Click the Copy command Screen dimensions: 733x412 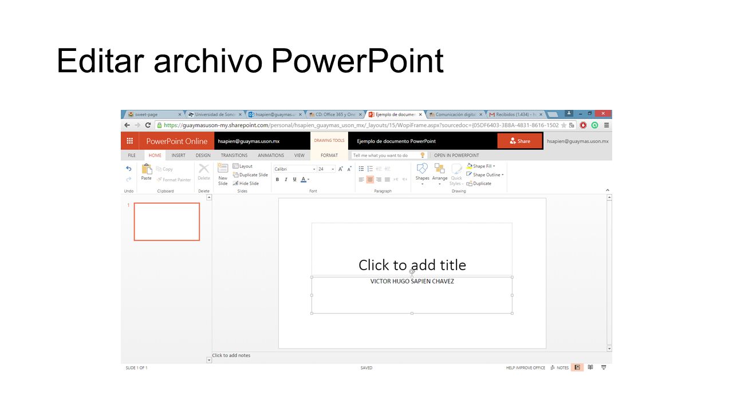164,169
